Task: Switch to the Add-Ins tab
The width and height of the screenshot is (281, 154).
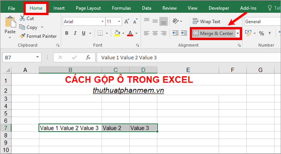Action: [x=248, y=8]
